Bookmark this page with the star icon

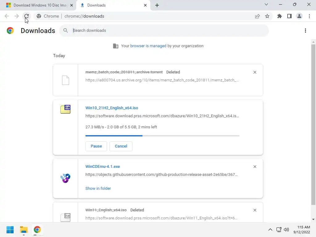[x=267, y=16]
